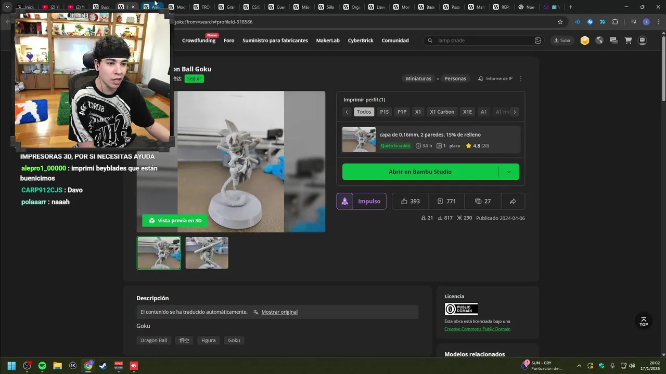Viewport: 666px width, 374px height.
Task: Open the Windows Start menu
Action: 11,366
